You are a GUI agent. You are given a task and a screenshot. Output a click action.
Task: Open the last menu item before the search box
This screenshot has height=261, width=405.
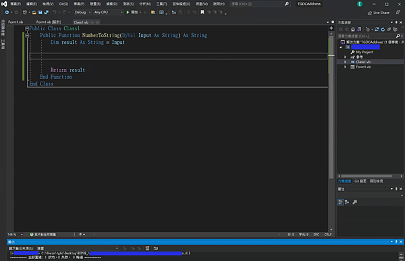(219, 4)
